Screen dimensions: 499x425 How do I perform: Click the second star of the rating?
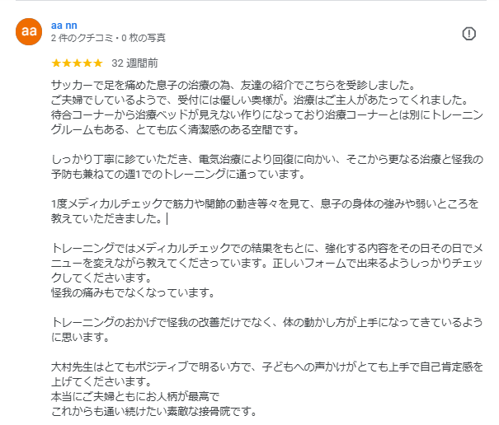pos(66,63)
